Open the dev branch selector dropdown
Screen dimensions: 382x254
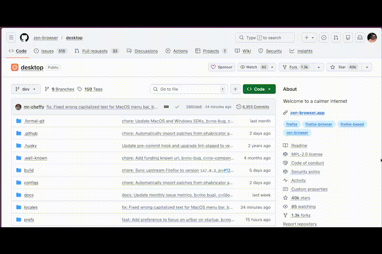(26, 89)
